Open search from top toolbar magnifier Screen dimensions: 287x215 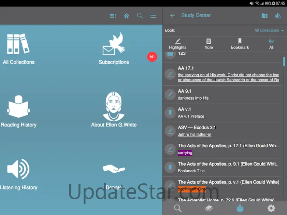coord(140,16)
